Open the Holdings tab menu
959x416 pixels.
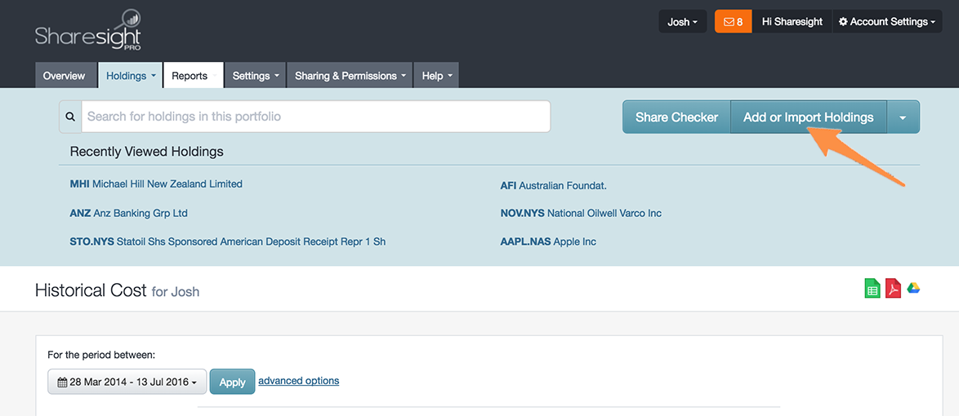click(x=131, y=76)
